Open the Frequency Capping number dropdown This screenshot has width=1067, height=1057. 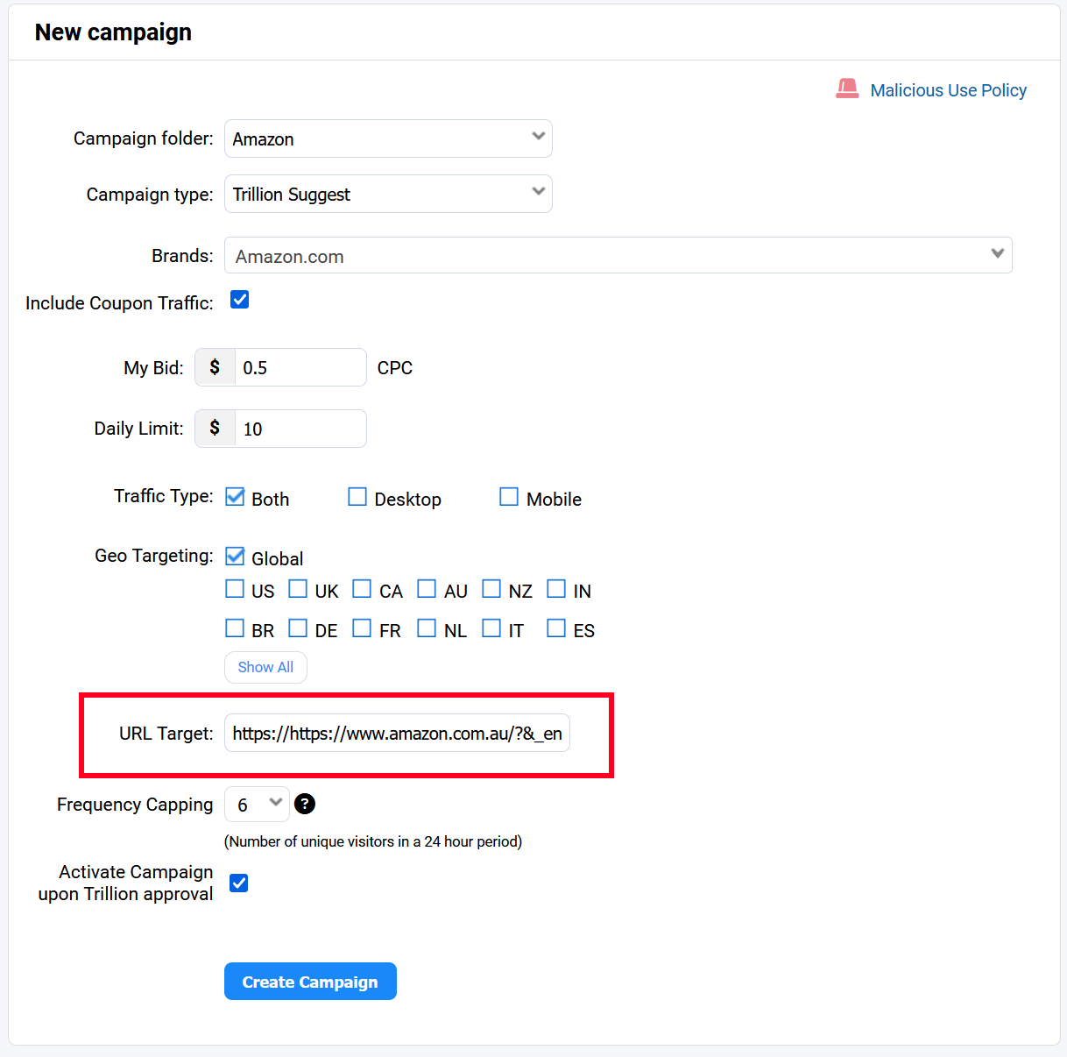point(257,804)
